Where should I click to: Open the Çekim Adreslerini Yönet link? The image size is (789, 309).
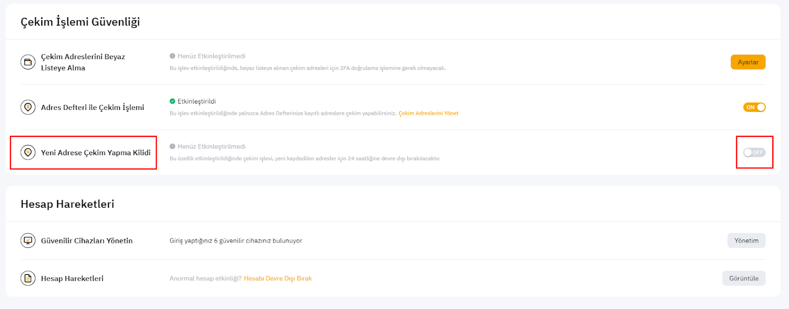click(x=428, y=113)
